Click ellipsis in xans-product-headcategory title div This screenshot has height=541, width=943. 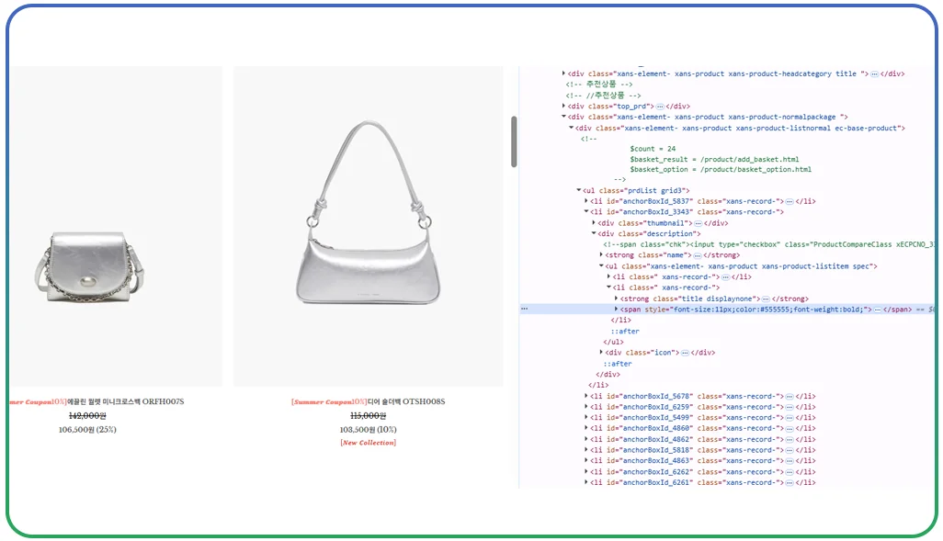click(x=872, y=74)
